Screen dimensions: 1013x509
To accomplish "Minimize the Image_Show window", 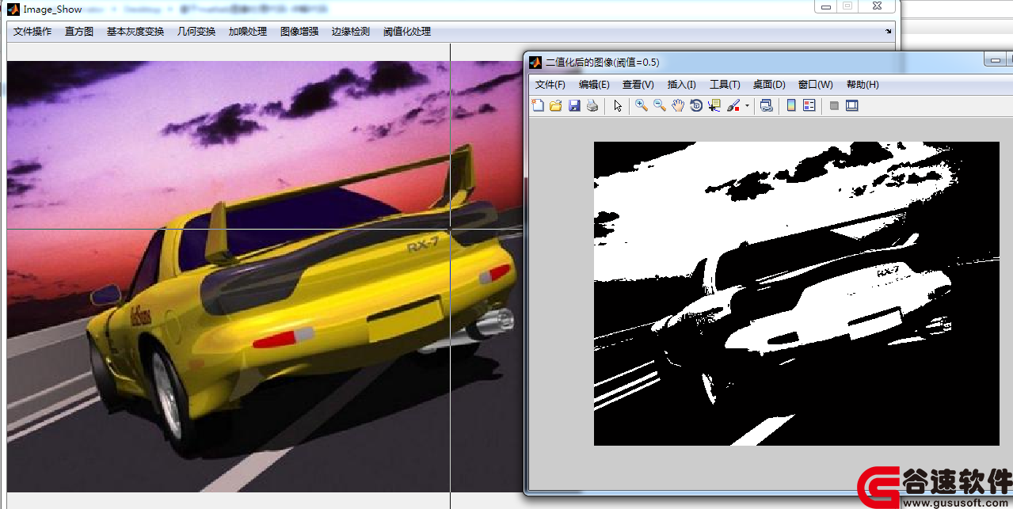I will click(x=826, y=6).
